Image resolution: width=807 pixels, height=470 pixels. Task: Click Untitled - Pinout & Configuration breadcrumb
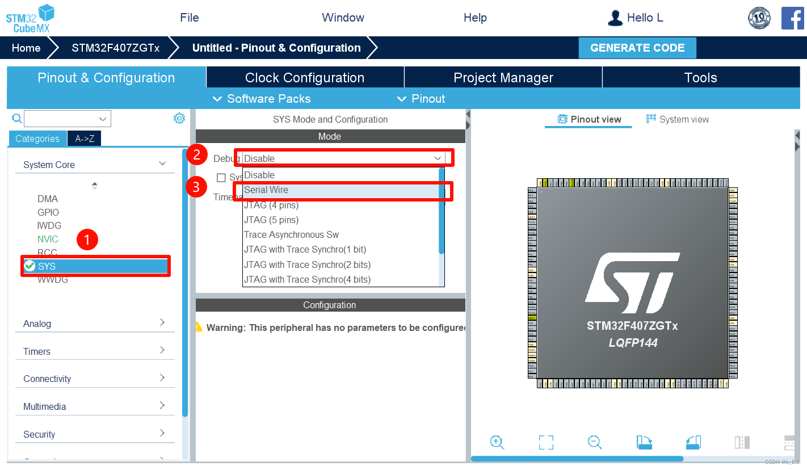point(276,48)
